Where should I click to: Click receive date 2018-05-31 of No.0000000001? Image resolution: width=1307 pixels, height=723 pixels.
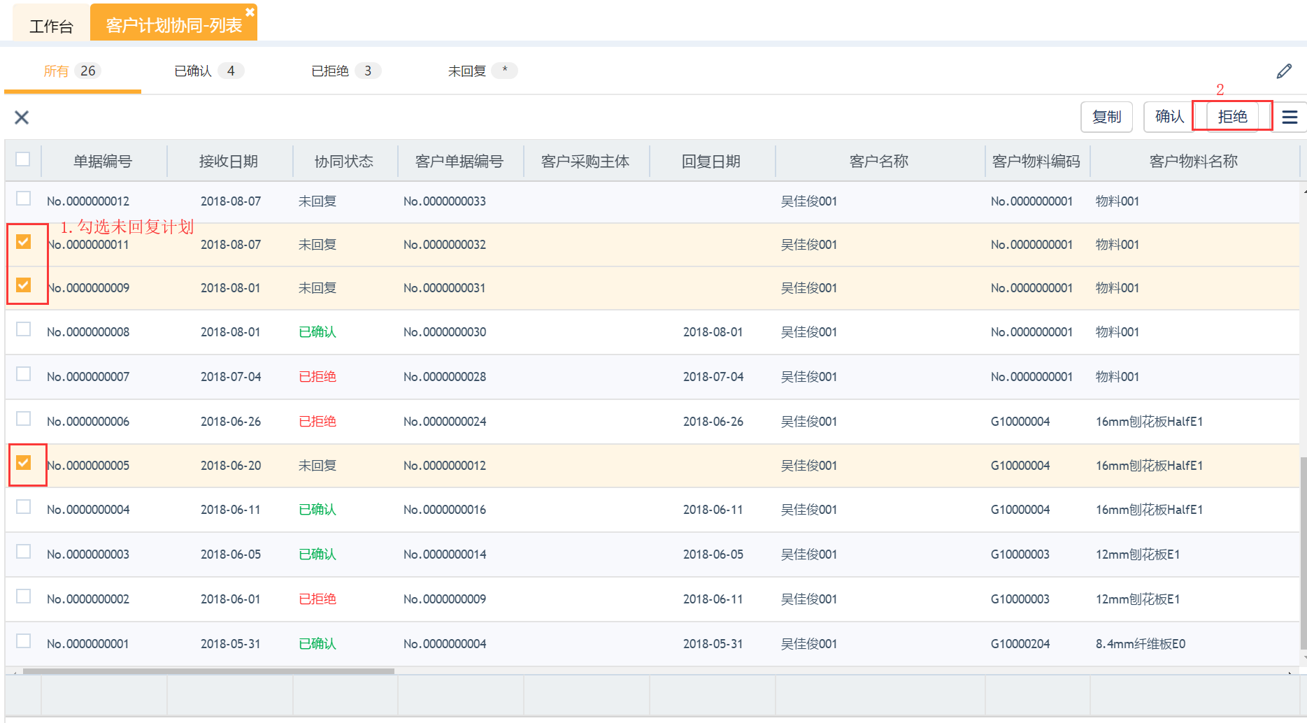pos(230,644)
